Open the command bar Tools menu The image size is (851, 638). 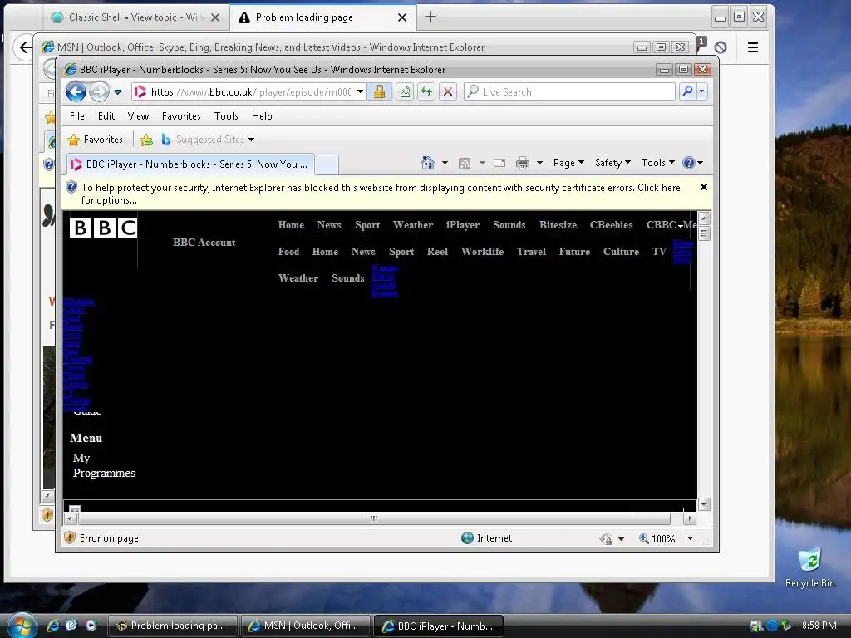[658, 163]
